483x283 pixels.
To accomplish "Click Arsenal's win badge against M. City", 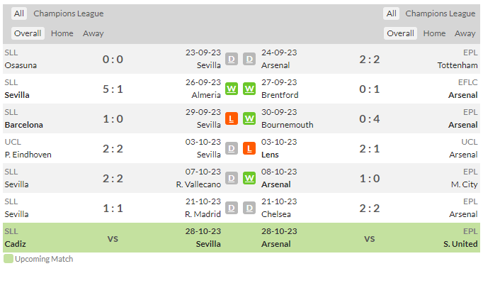I will click(x=249, y=178).
